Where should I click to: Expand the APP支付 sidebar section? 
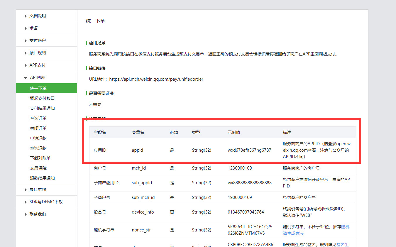click(37, 65)
